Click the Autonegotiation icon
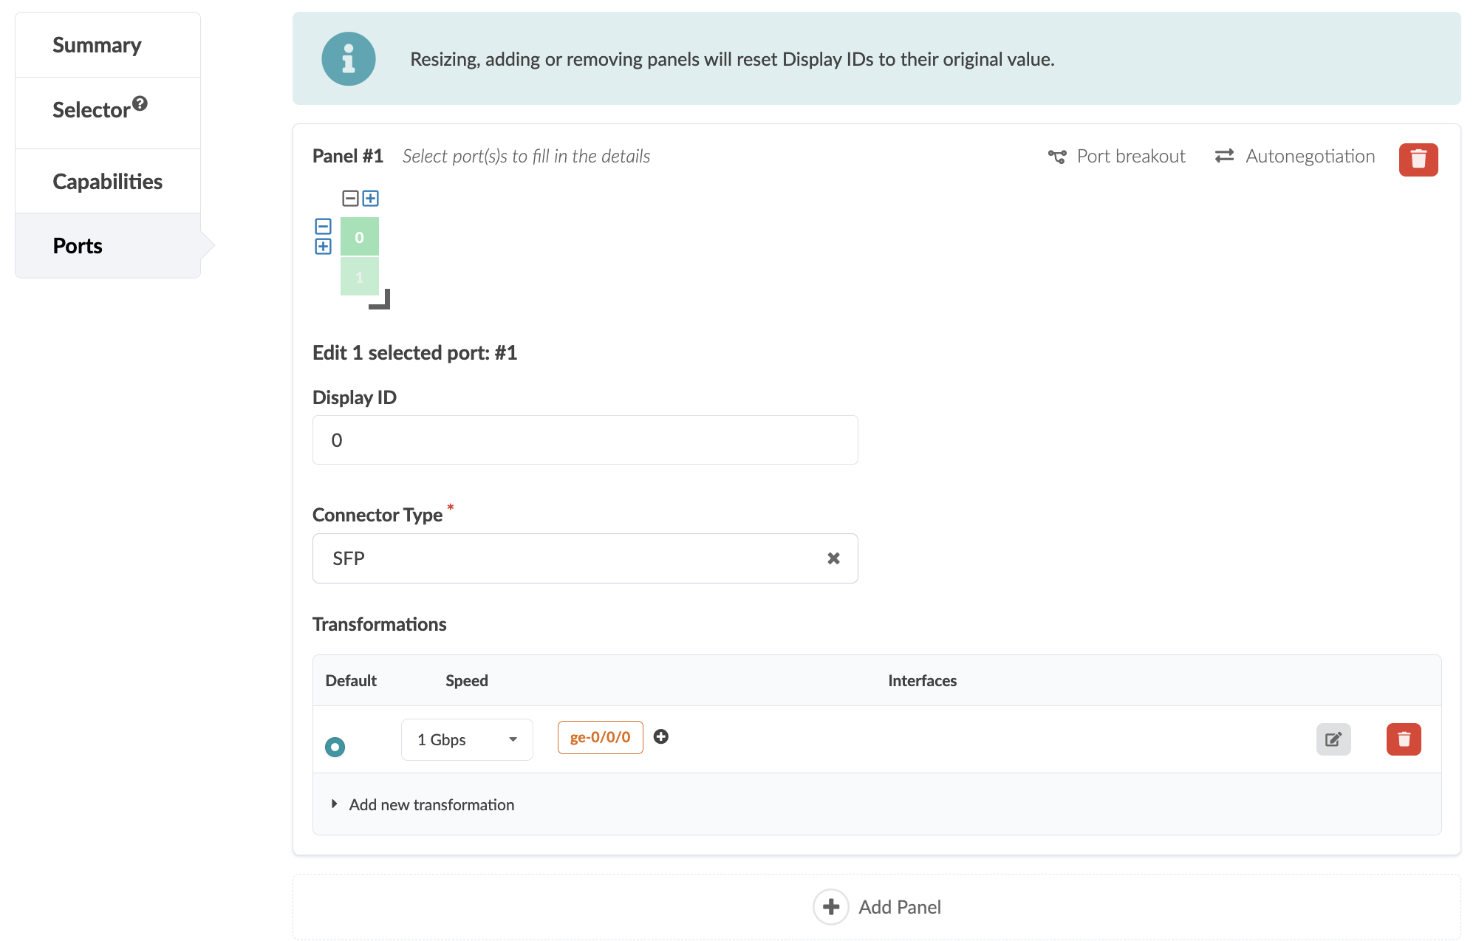Image resolution: width=1476 pixels, height=941 pixels. point(1225,156)
